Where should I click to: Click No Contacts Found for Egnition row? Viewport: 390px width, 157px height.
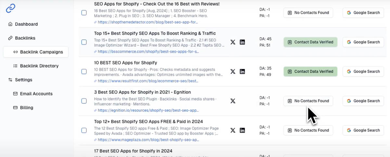(x=308, y=101)
